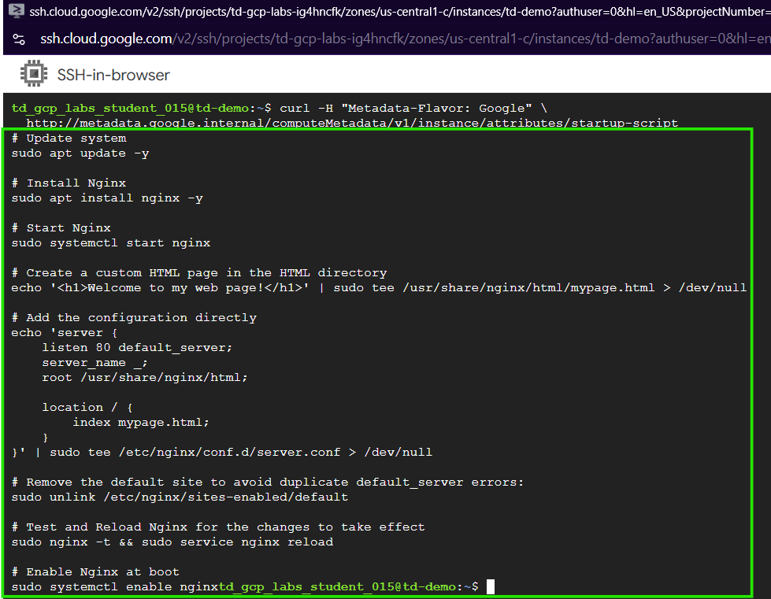
Task: Click the metadata.google.internal startup-script URL
Action: 352,123
